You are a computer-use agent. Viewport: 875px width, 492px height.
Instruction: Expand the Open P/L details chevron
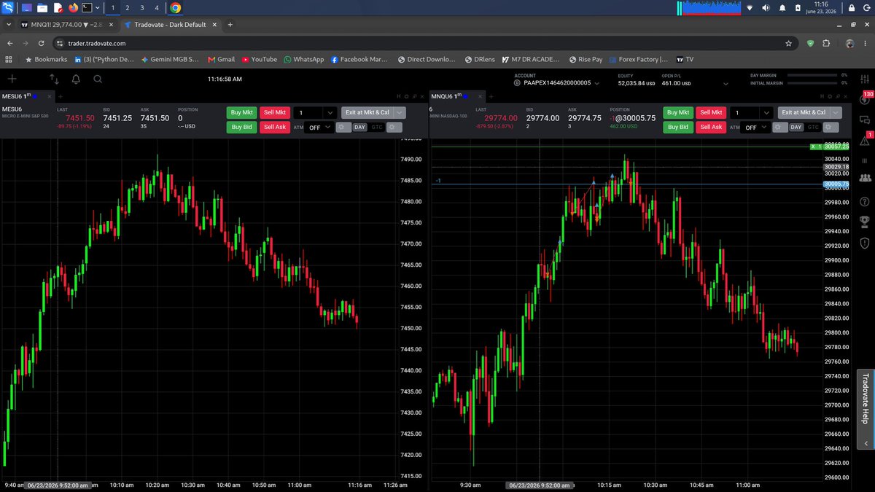[726, 83]
